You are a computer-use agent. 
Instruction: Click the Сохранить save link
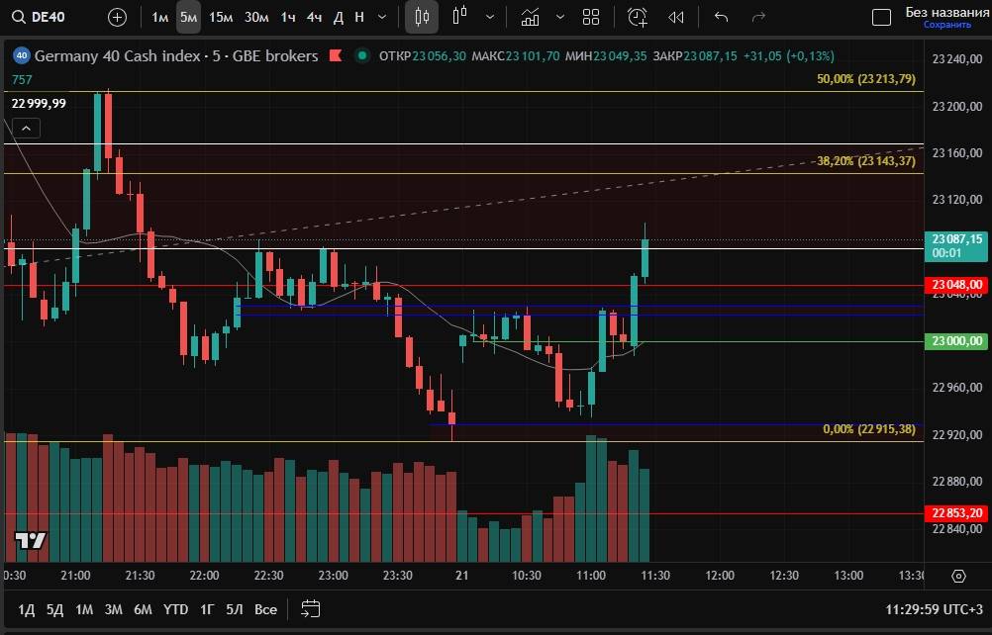[x=947, y=25]
